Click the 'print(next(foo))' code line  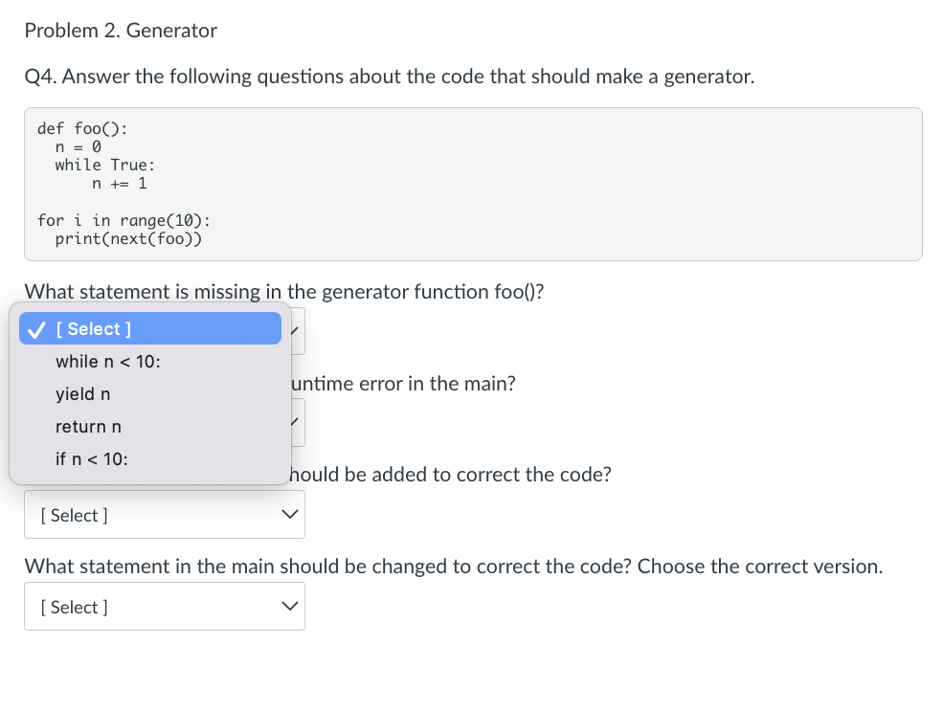pyautogui.click(x=128, y=239)
